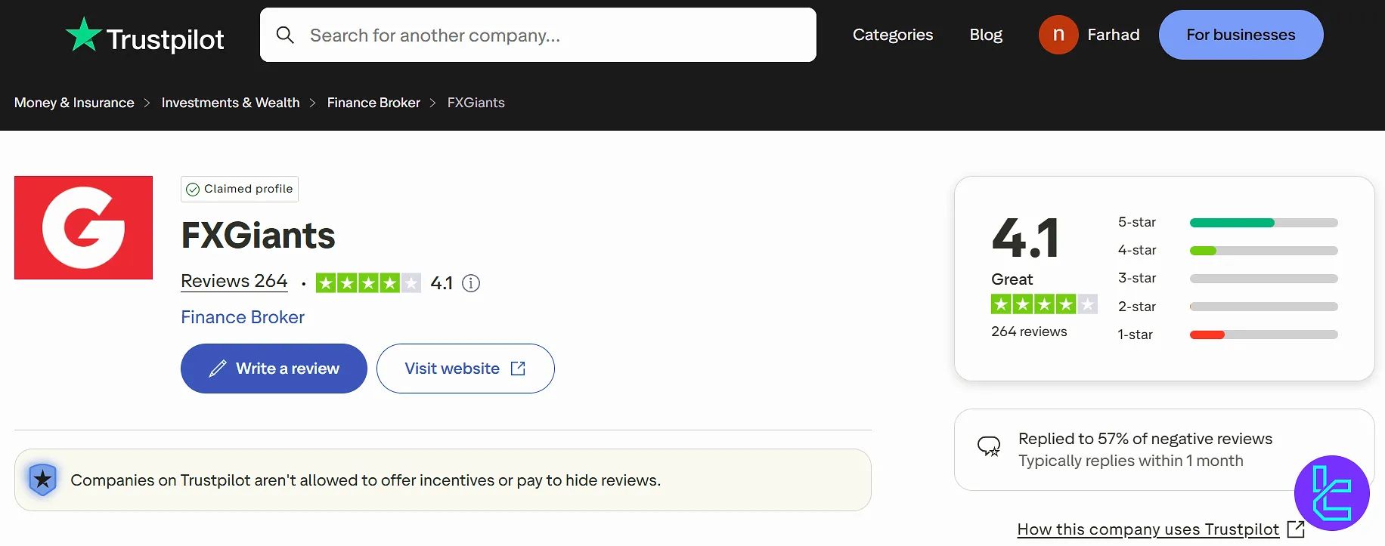Open the Finance Broker category link
The image size is (1385, 546).
[x=243, y=317]
